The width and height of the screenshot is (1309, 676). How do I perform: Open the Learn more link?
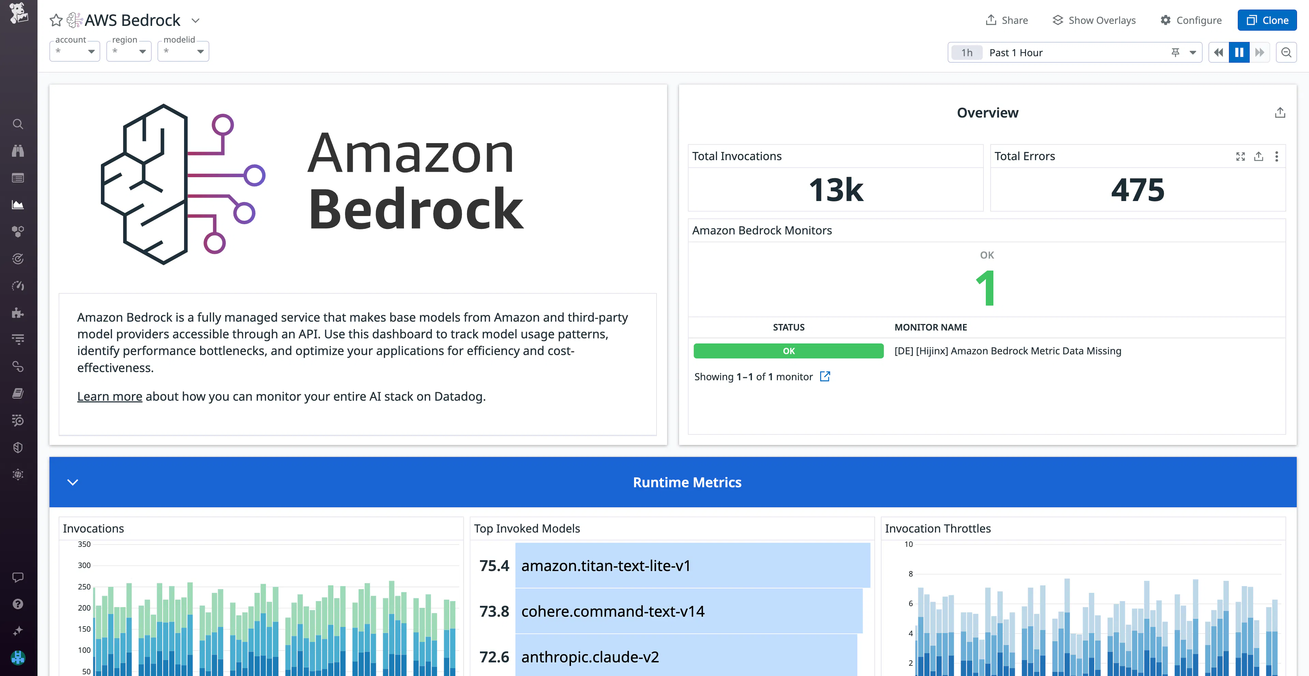click(x=109, y=396)
